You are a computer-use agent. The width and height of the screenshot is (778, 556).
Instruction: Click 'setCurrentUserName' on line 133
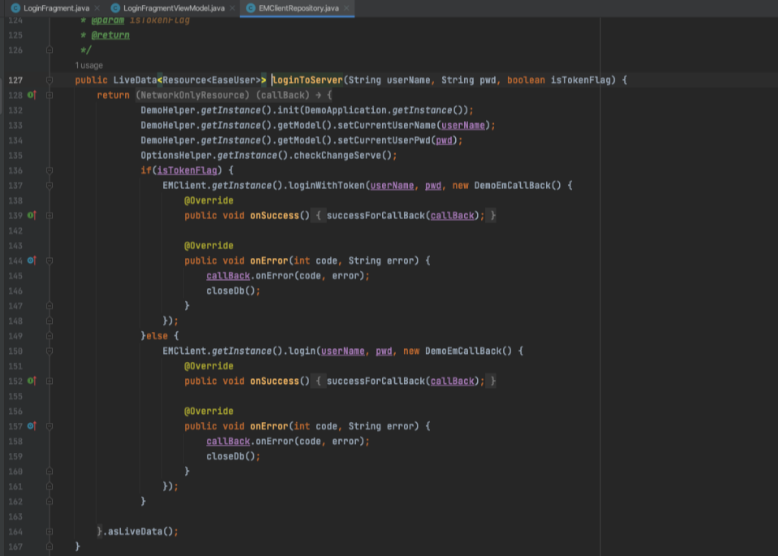(x=386, y=125)
